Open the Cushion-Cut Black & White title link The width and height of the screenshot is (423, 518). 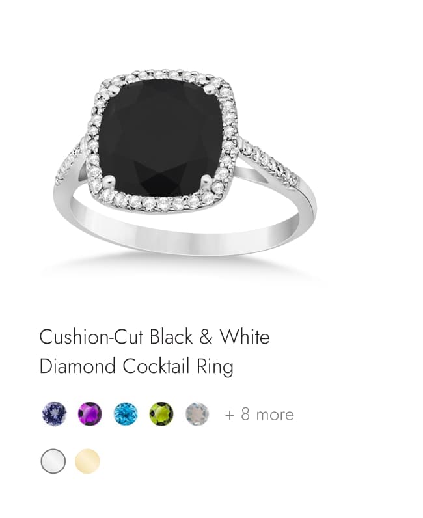pyautogui.click(x=155, y=337)
